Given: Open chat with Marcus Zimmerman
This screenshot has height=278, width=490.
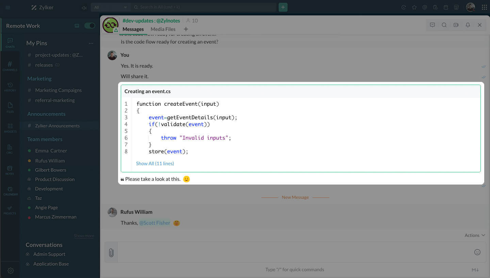Looking at the screenshot, I should tap(55, 217).
